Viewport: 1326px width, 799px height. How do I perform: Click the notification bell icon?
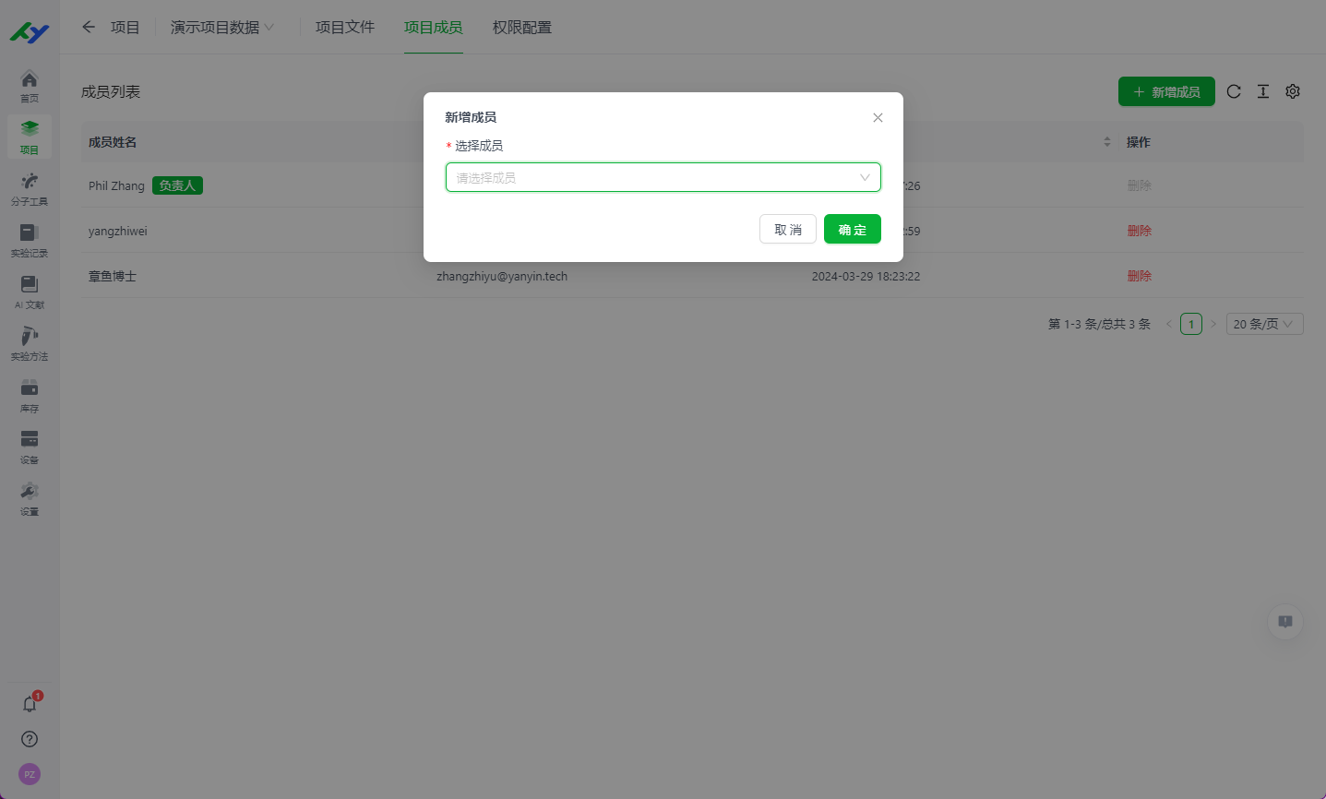coord(30,704)
